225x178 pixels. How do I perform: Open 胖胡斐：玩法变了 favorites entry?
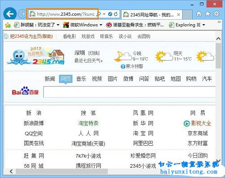[x=37, y=25]
